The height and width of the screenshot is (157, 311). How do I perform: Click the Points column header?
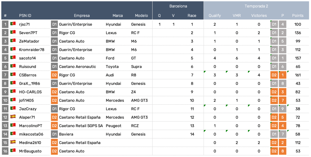click(x=298, y=16)
